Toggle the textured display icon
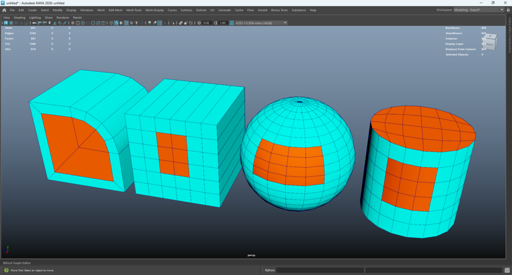512x275 pixels. tap(131, 23)
